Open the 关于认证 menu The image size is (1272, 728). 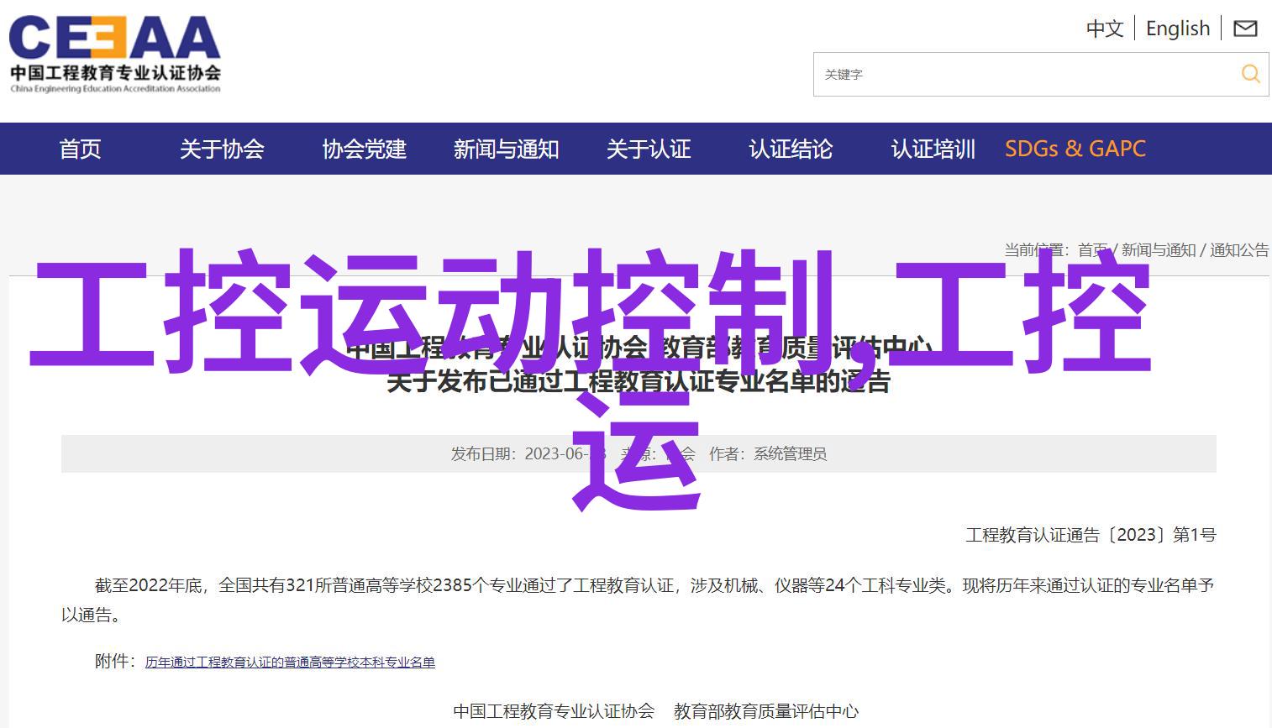[648, 149]
